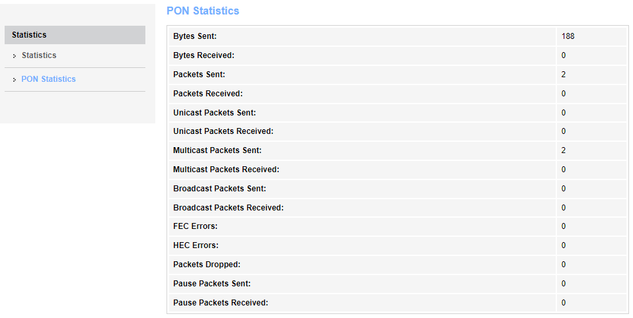Select the Packets Sent value 2

564,75
